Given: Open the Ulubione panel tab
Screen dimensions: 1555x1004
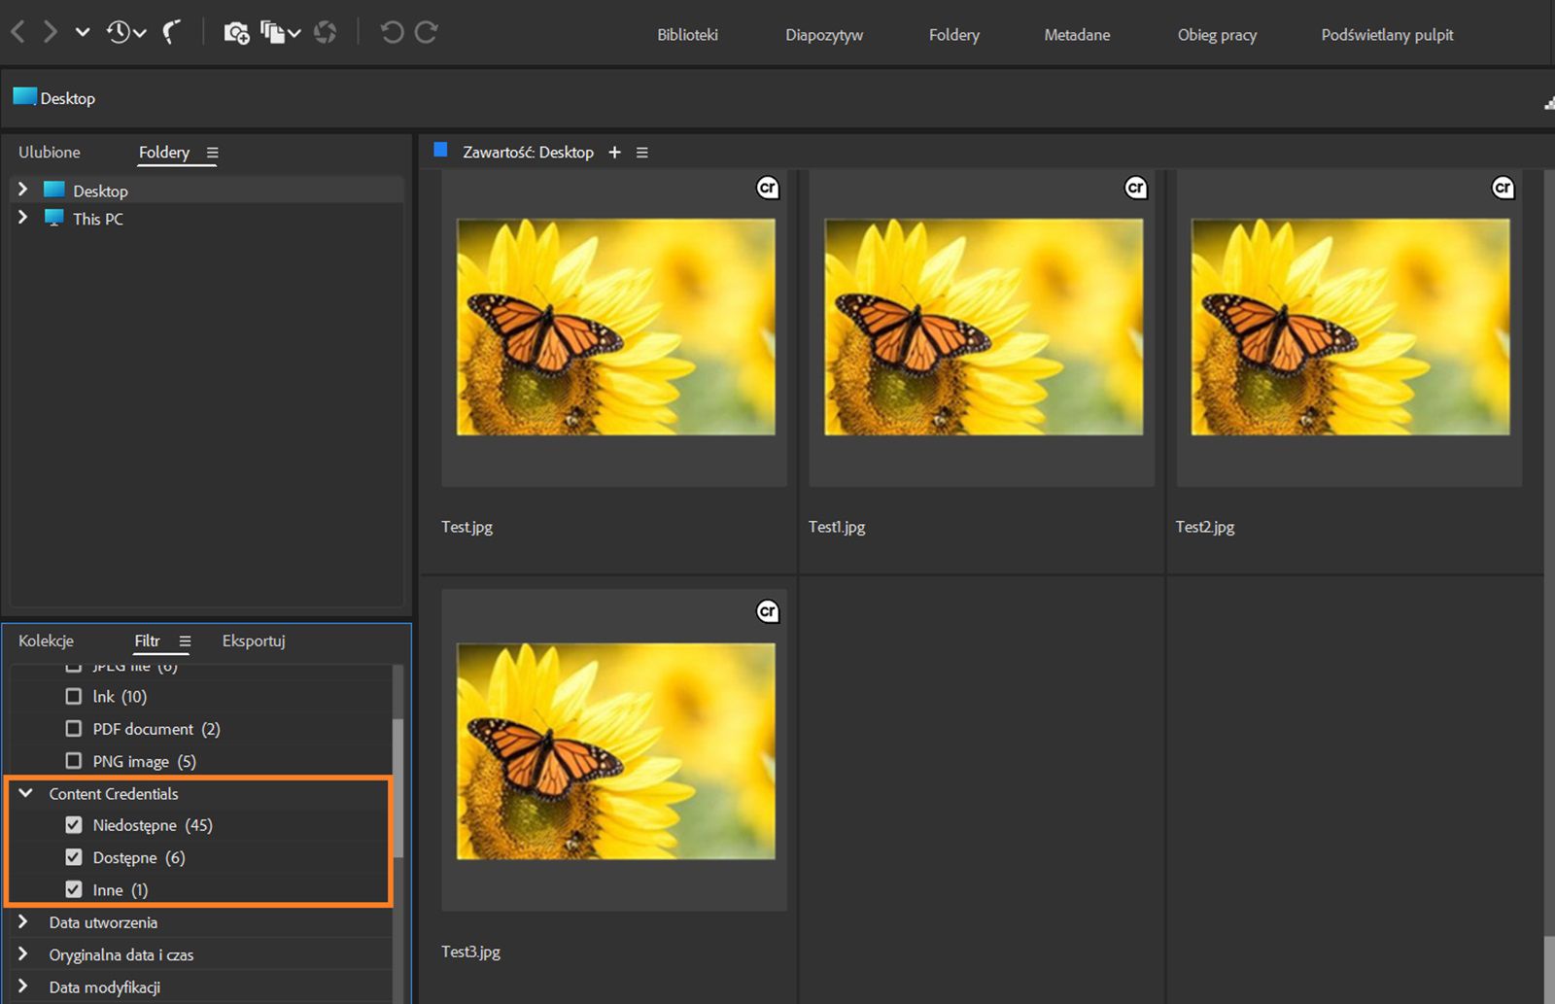Looking at the screenshot, I should click(50, 152).
